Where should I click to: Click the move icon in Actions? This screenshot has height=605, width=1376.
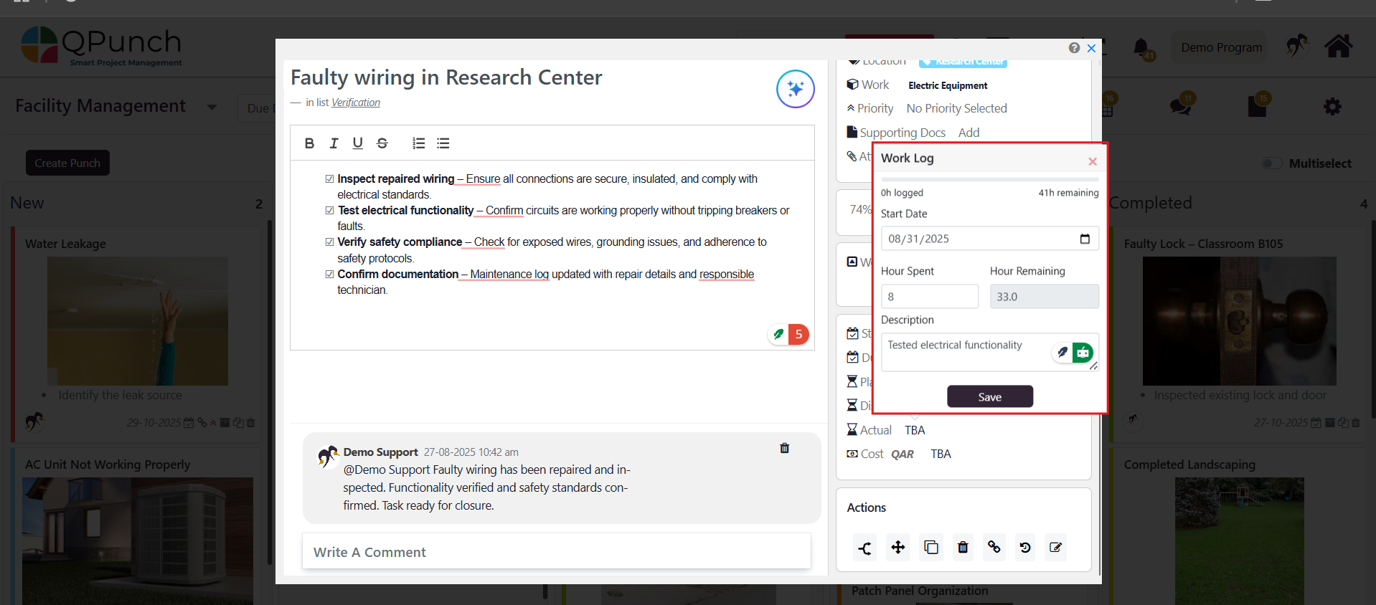[x=897, y=548]
